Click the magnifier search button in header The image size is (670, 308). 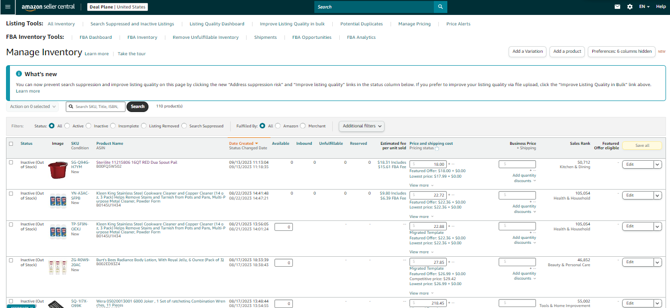point(440,7)
